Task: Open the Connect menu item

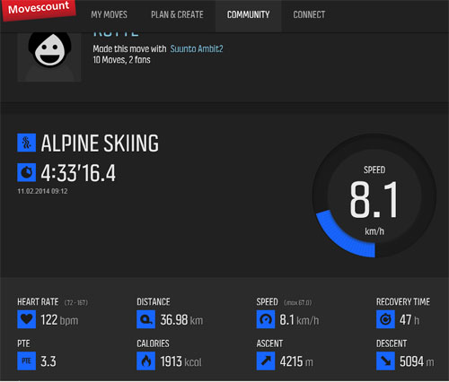Action: tap(309, 14)
